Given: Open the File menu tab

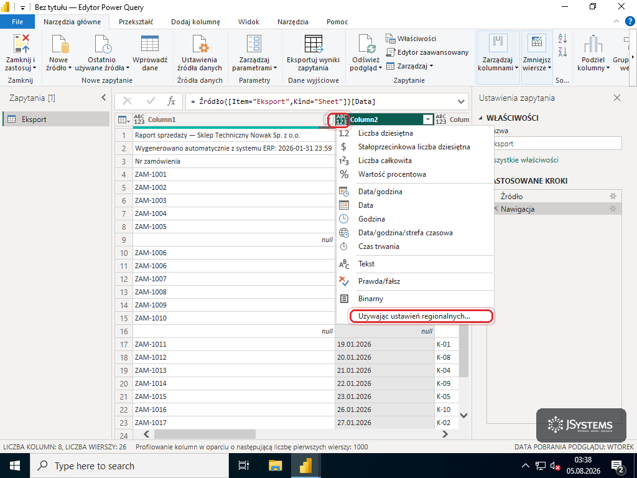Looking at the screenshot, I should [x=17, y=22].
